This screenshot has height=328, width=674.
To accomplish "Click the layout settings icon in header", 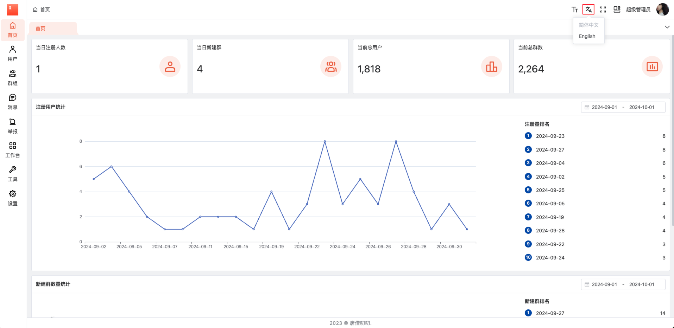I will (617, 9).
